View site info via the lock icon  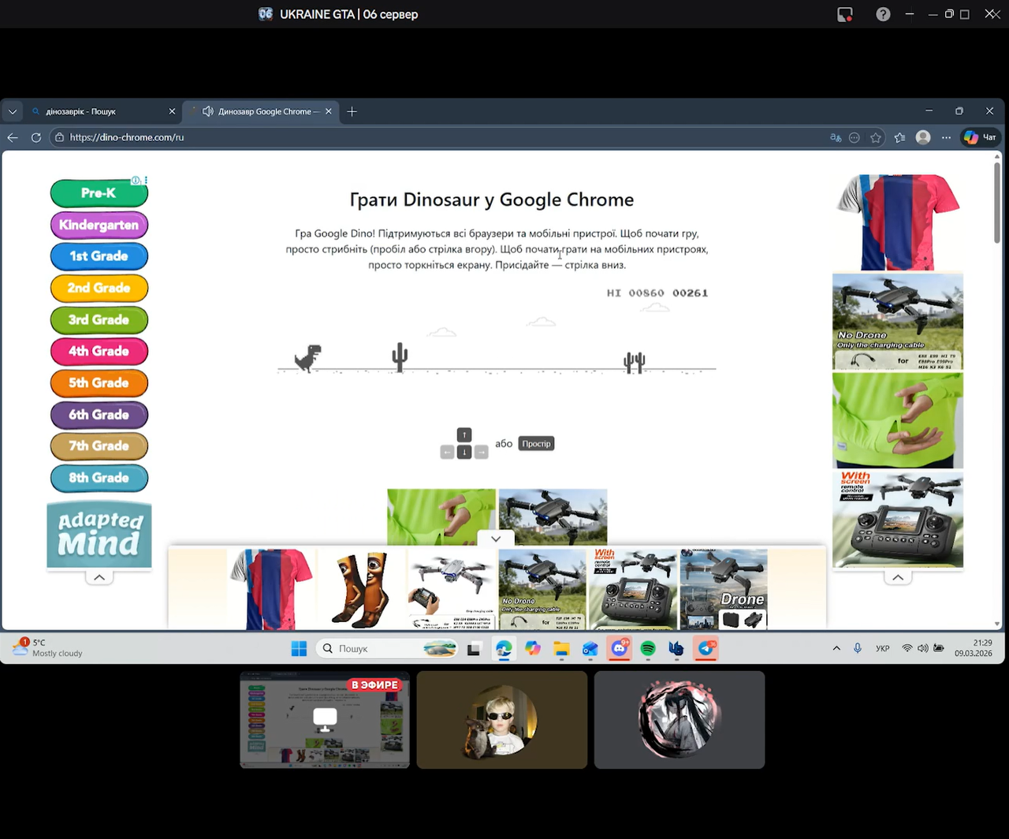click(x=59, y=137)
